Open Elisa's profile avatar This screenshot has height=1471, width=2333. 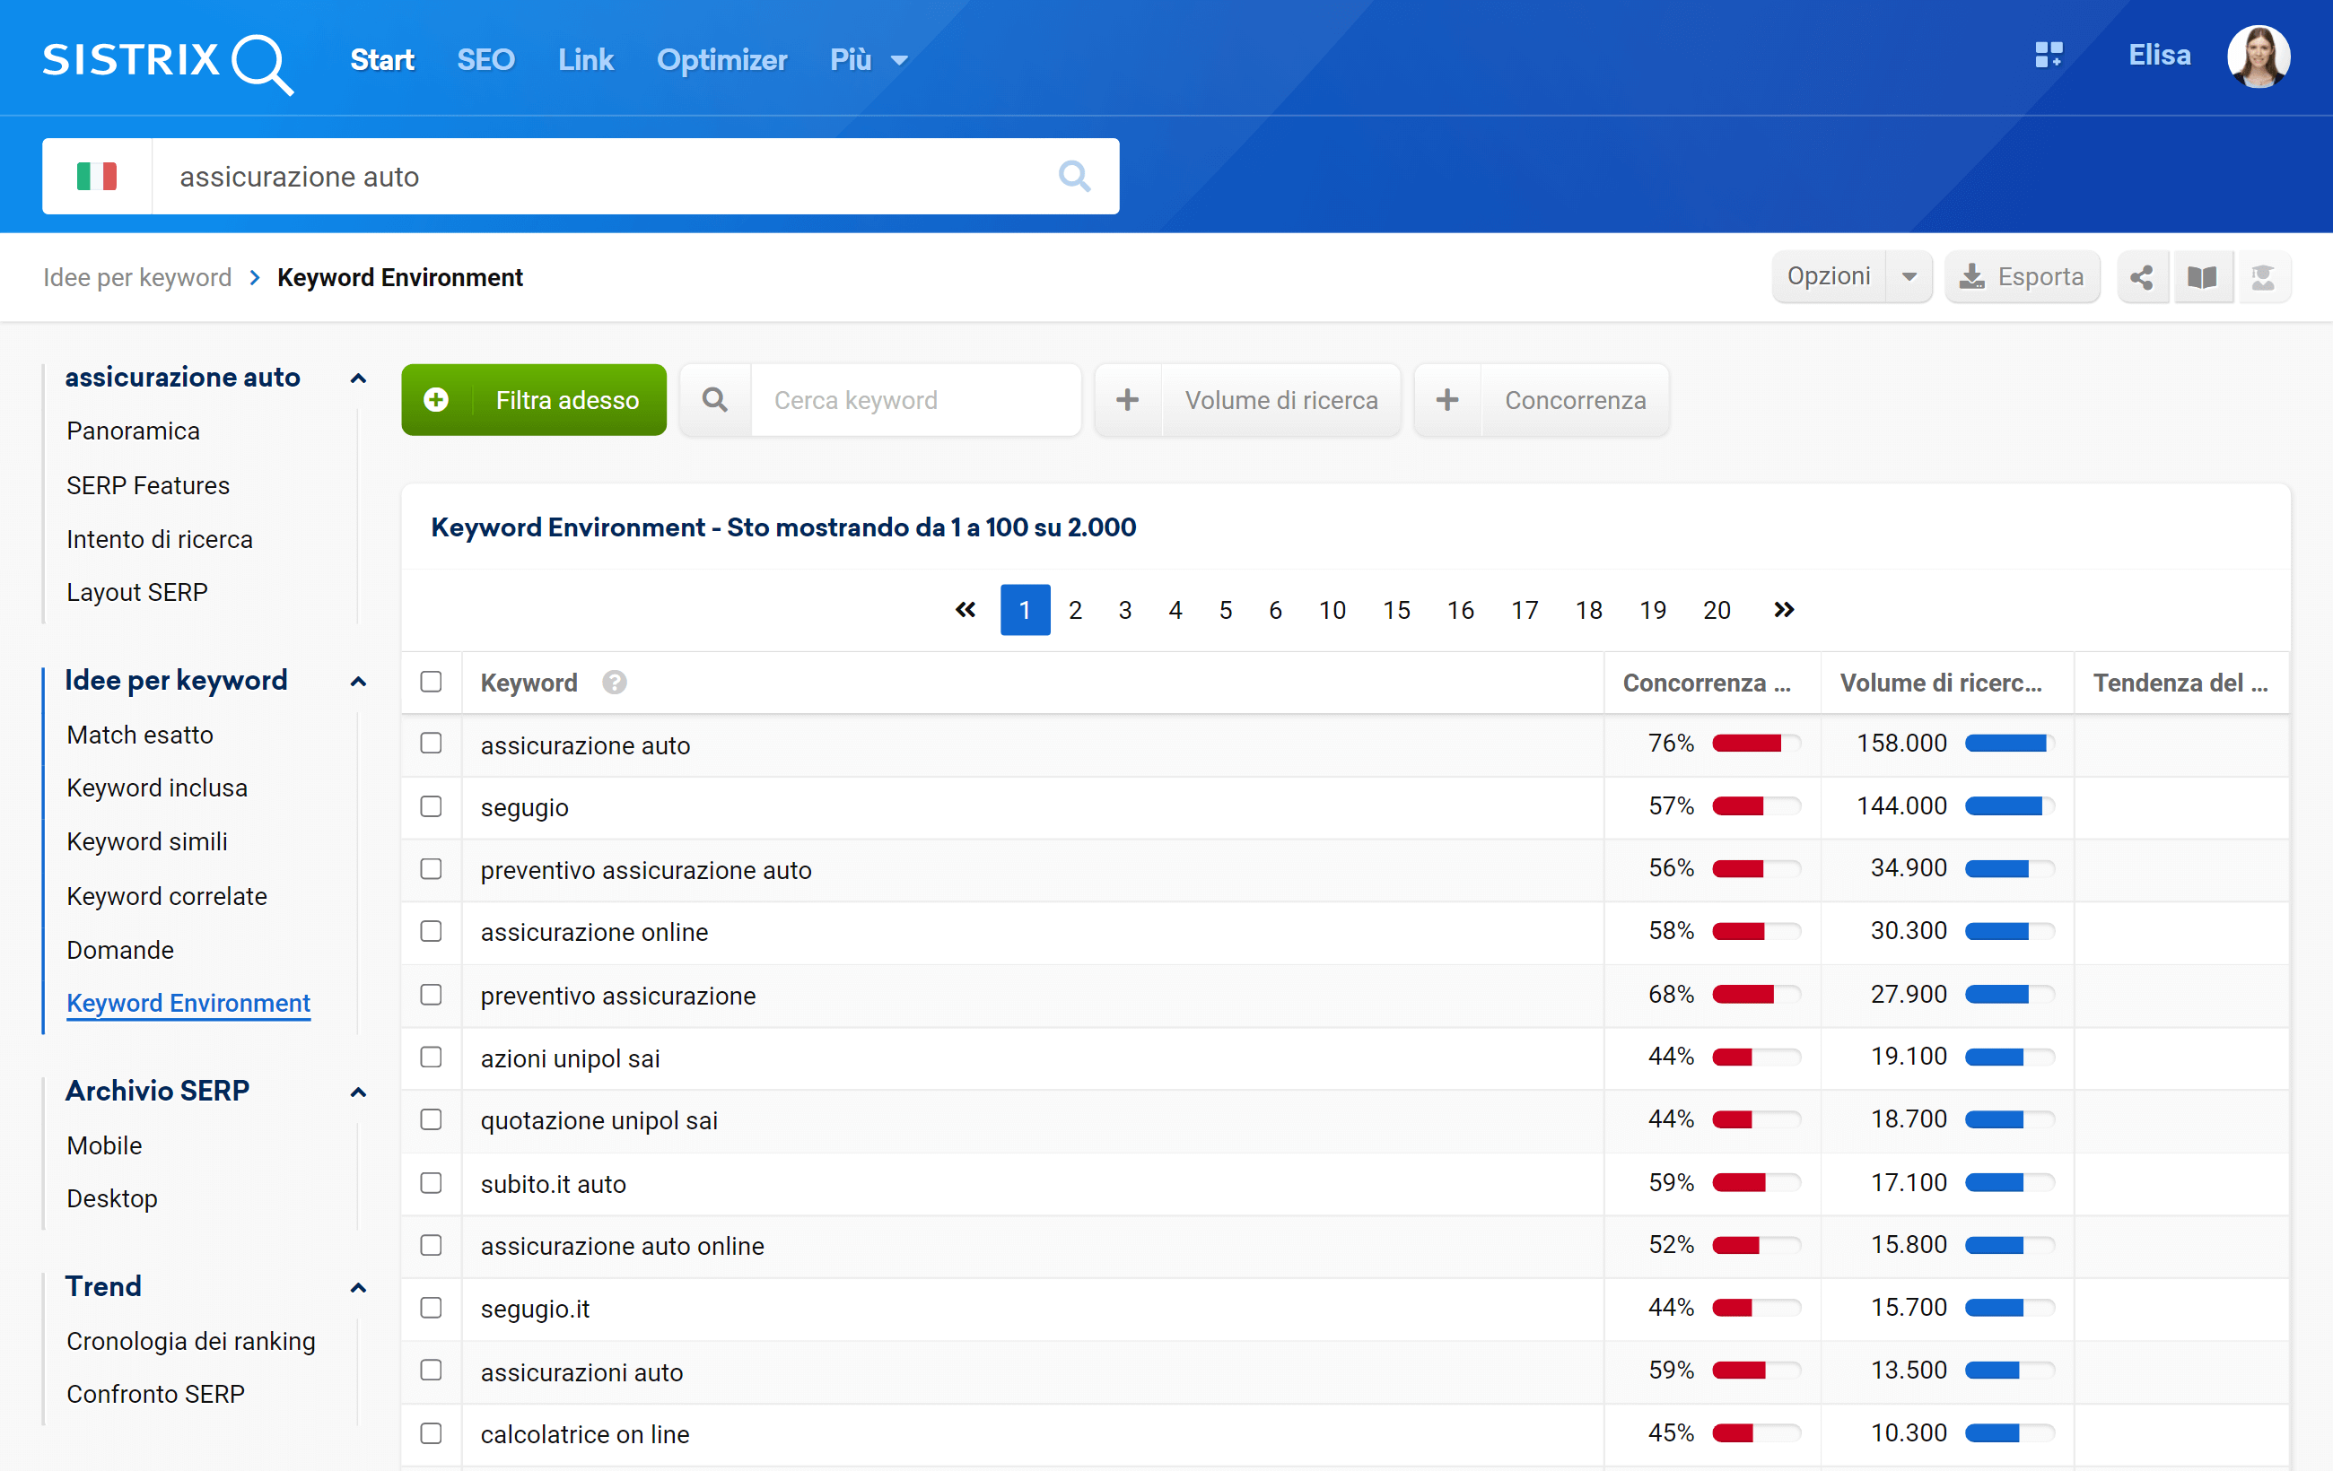pyautogui.click(x=2259, y=57)
